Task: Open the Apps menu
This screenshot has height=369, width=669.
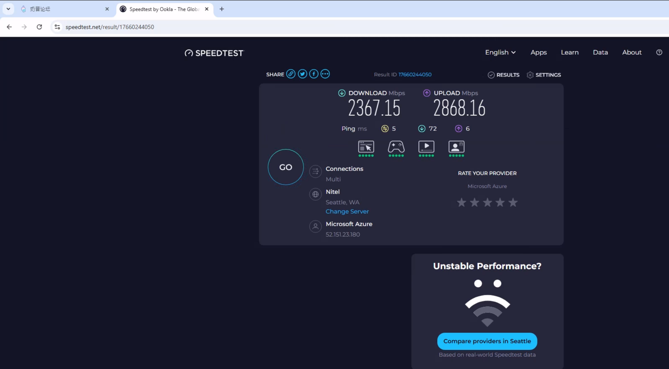Action: [x=538, y=52]
